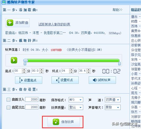This screenshot has width=141, height=129.
Task: Increase the start seconds stepper
Action: (x=41, y=70)
